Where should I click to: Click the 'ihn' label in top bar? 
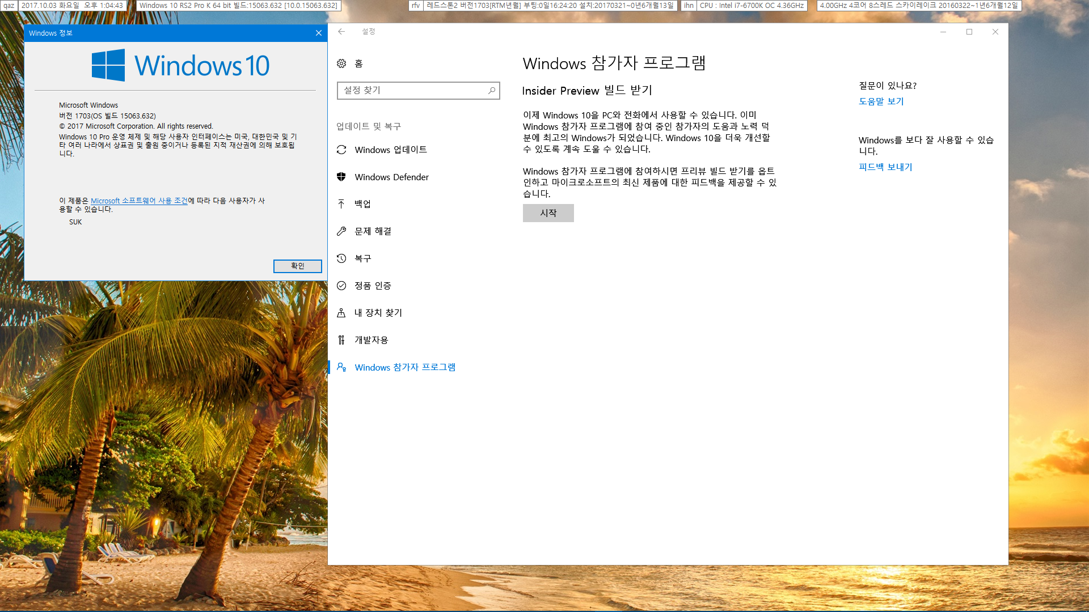pyautogui.click(x=689, y=6)
